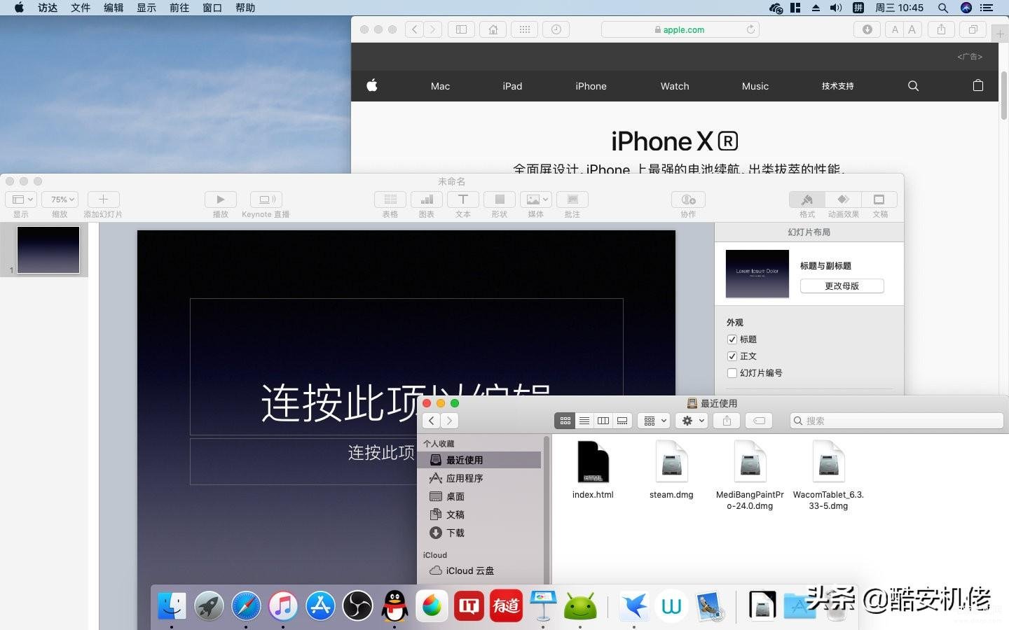
Task: Go back in Finder window
Action: click(x=432, y=421)
